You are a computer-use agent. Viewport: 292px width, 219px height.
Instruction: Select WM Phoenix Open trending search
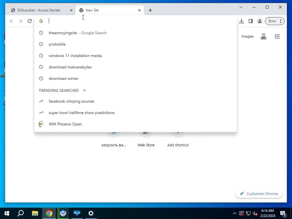click(x=135, y=124)
